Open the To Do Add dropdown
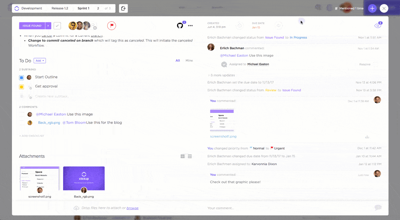400x220 pixels. [40, 61]
